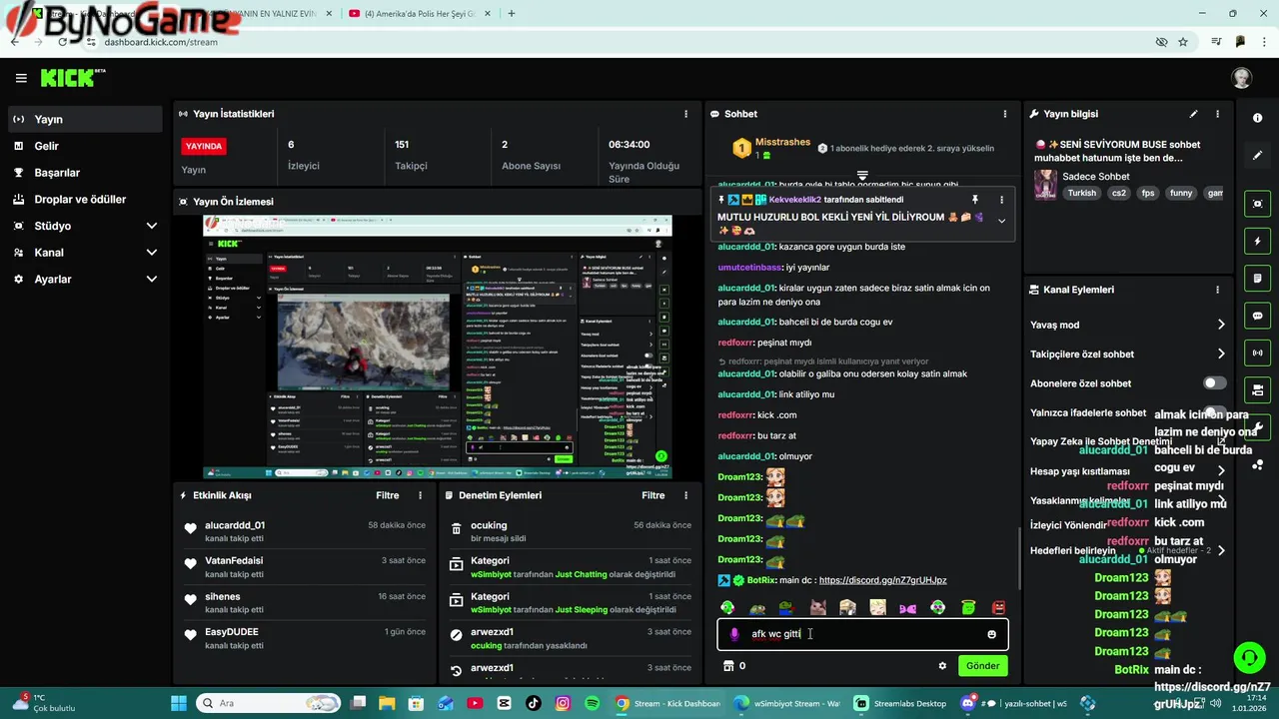The image size is (1279, 719).
Task: Open Yayın İstatistikleri panel options menu
Action: pos(685,114)
